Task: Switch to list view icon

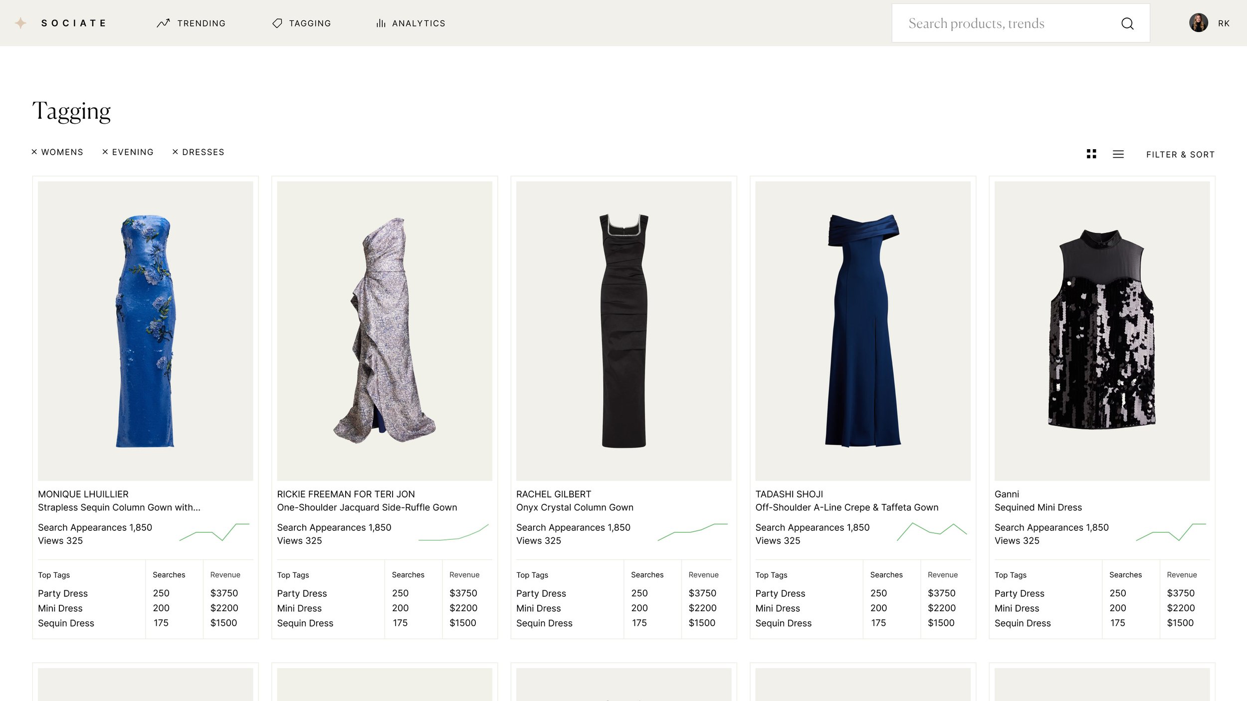Action: click(x=1118, y=154)
